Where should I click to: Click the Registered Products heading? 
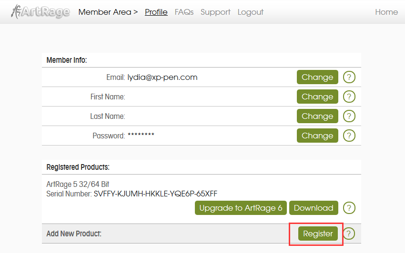[x=78, y=167]
